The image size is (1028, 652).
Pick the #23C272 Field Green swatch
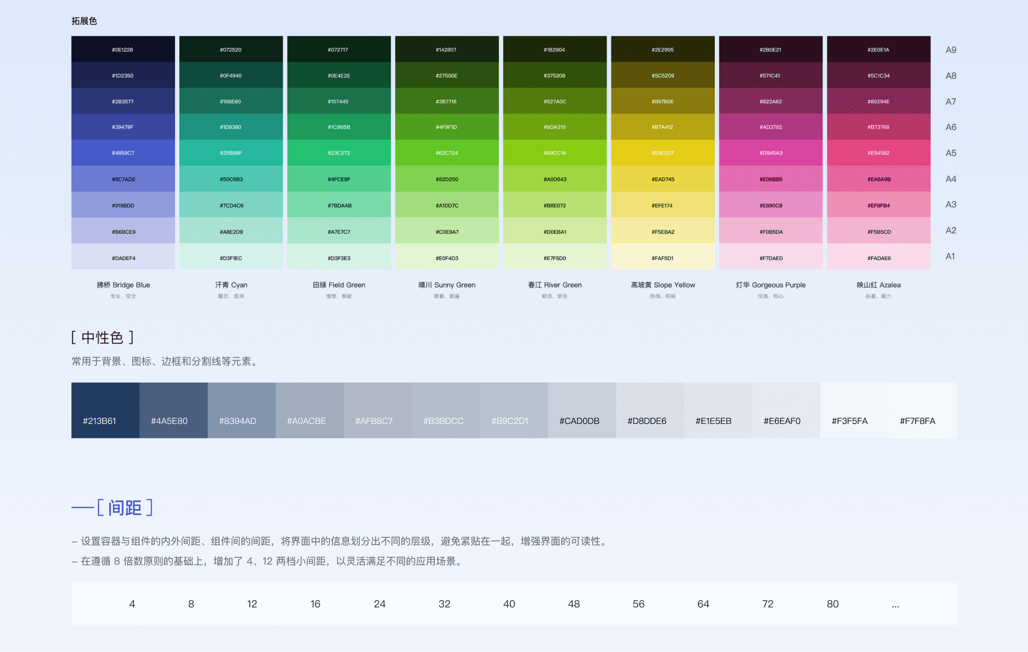click(339, 153)
